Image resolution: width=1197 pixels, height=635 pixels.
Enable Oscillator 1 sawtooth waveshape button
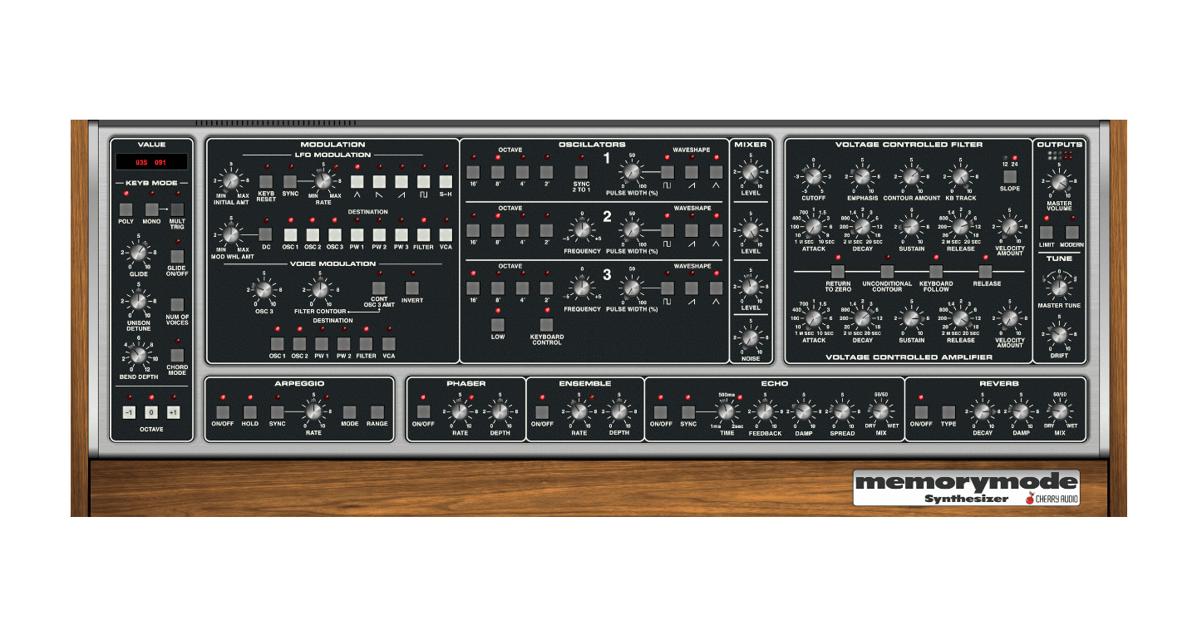click(x=692, y=173)
